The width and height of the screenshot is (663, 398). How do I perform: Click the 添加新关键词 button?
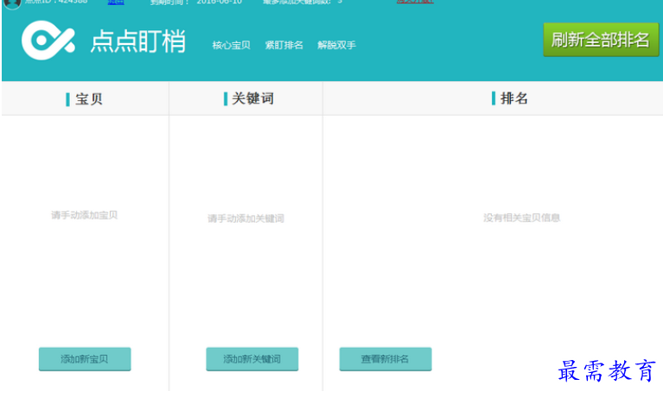click(x=252, y=359)
